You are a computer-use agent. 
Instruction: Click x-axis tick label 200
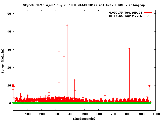[42, 114]
